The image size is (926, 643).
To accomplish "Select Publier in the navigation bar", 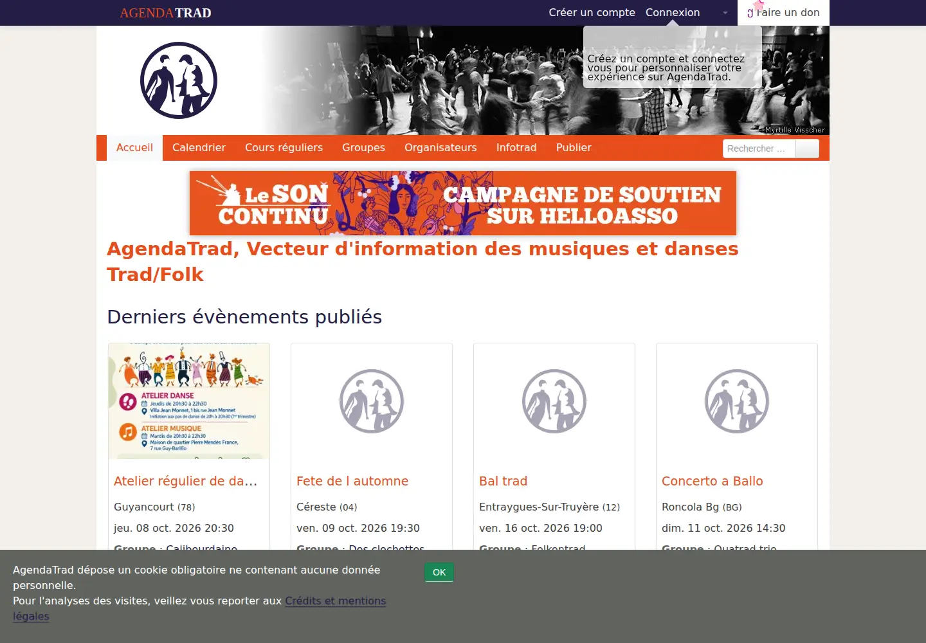I will coord(574,148).
